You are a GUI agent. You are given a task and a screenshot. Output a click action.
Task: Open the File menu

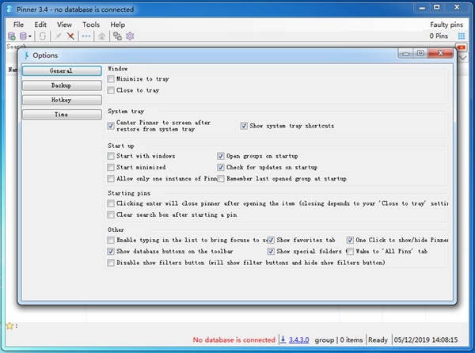(x=18, y=25)
